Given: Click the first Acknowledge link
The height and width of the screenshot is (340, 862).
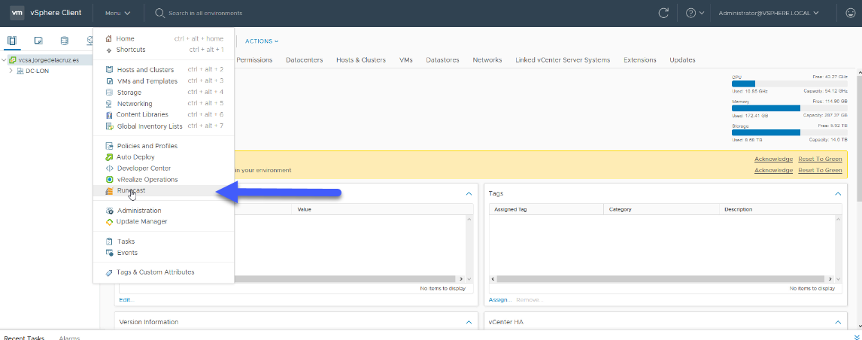Looking at the screenshot, I should (x=773, y=159).
